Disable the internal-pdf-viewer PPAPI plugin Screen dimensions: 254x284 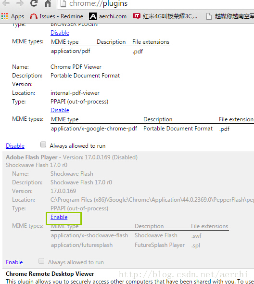point(60,110)
